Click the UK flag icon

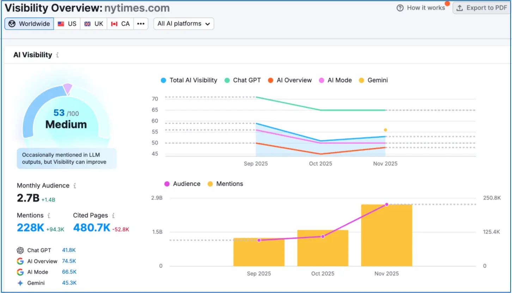(88, 24)
